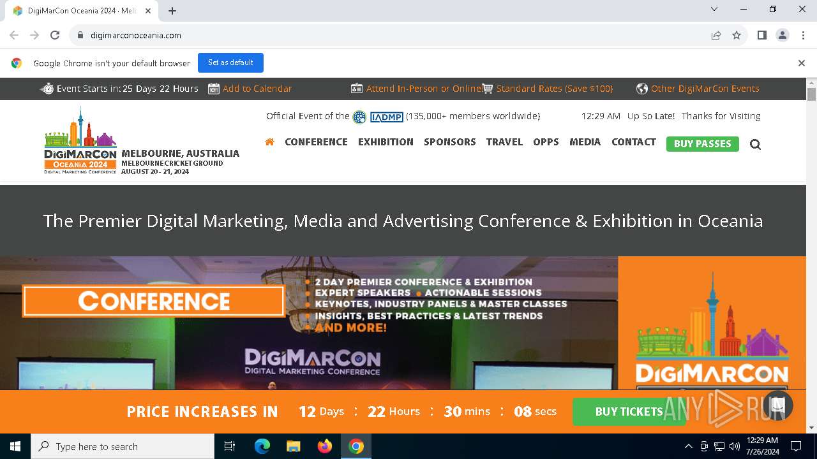This screenshot has width=817, height=459.
Task: Click the Type here to search box
Action: 123,446
